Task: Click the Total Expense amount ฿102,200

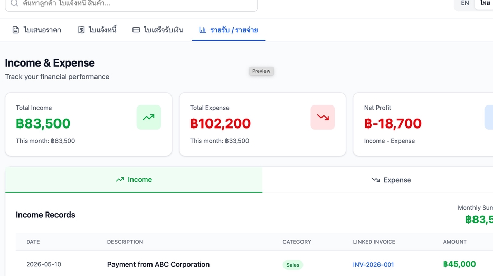Action: pyautogui.click(x=220, y=123)
